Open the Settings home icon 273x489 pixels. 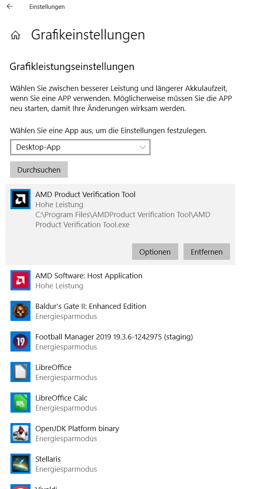tap(15, 35)
